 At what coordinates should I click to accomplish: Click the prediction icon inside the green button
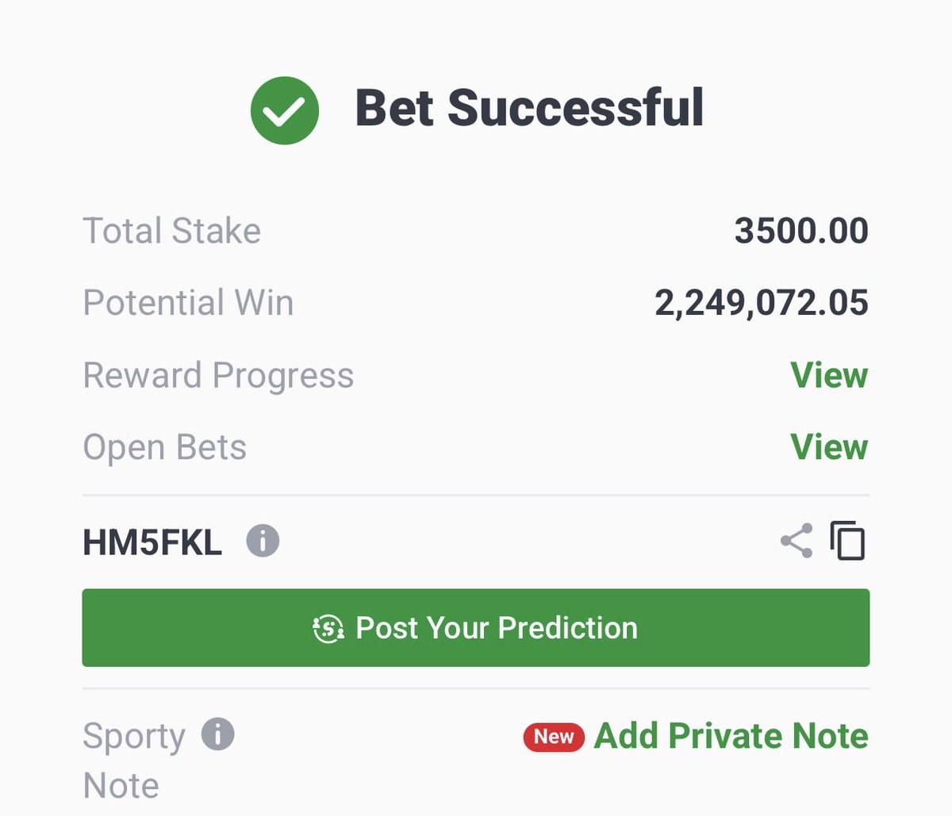click(328, 628)
